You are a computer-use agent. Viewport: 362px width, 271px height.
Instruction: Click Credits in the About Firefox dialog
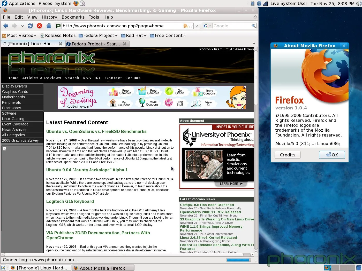click(x=288, y=155)
